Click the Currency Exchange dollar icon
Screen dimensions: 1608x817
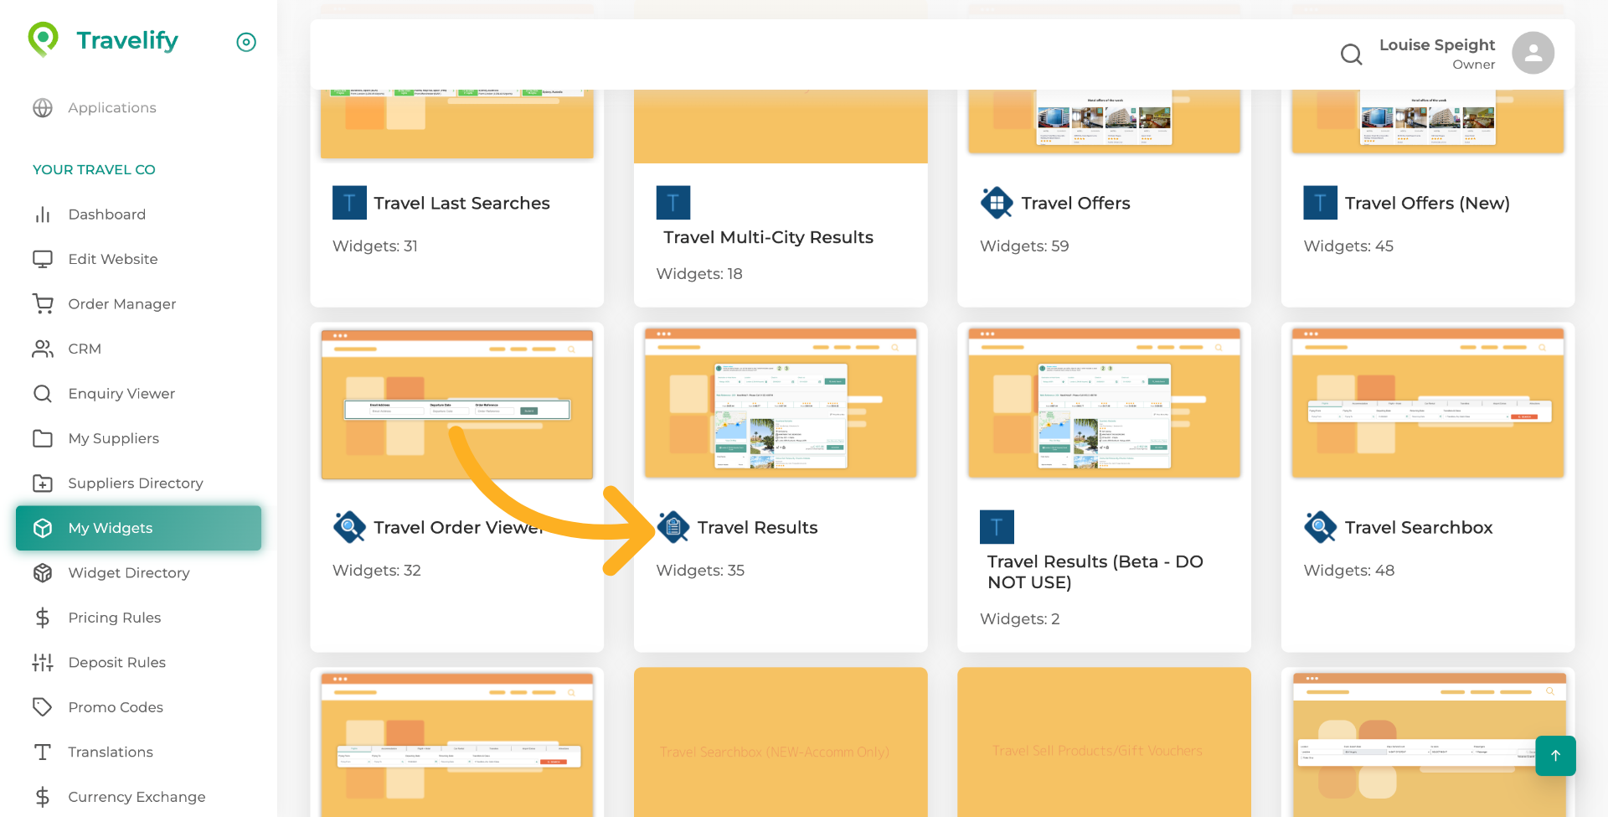click(x=43, y=797)
